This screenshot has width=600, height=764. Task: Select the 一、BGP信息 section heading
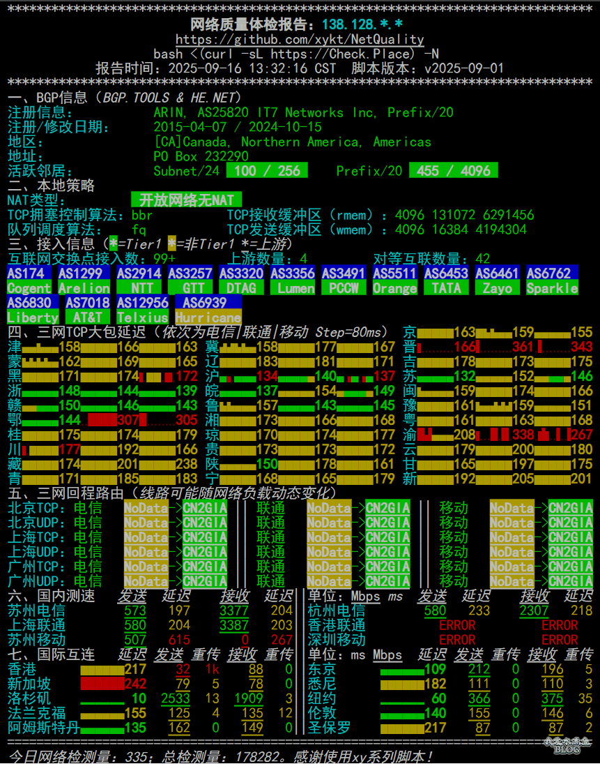tap(125, 98)
